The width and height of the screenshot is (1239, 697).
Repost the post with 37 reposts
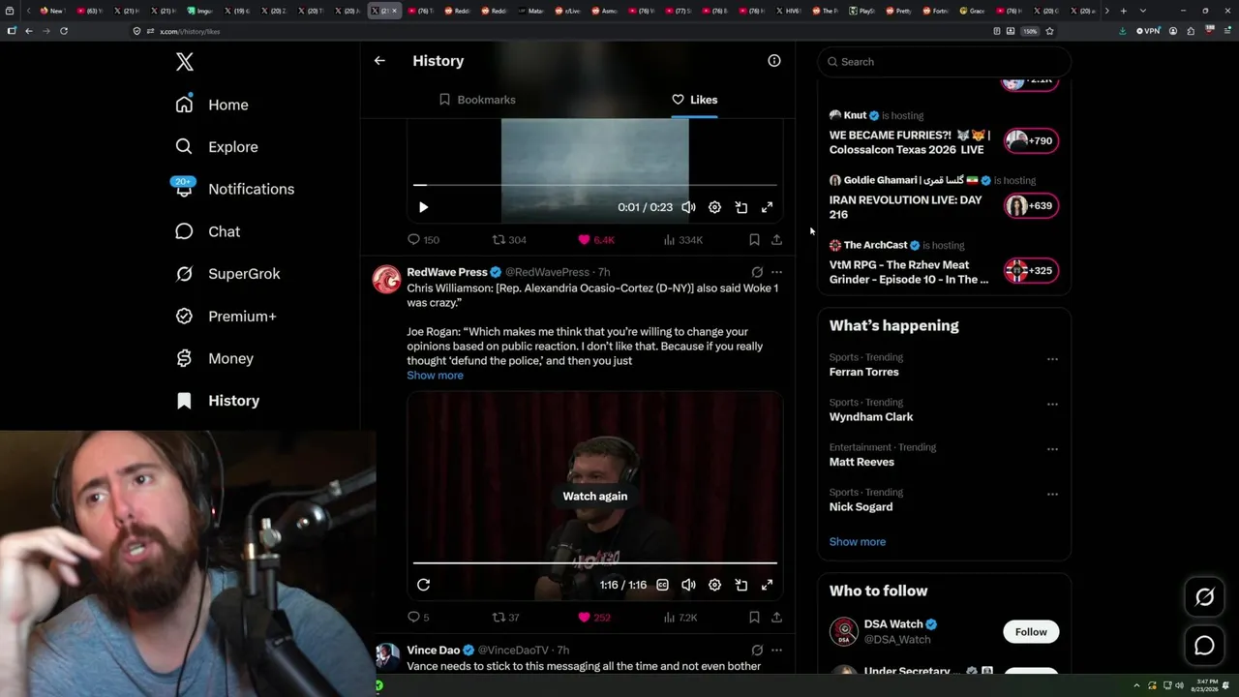pyautogui.click(x=506, y=618)
